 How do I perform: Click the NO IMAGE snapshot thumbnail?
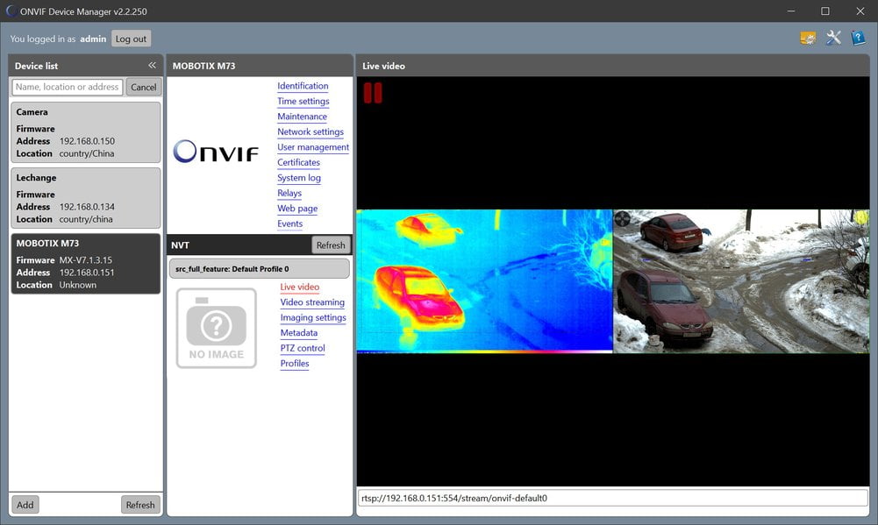[216, 328]
